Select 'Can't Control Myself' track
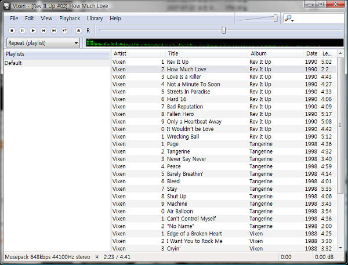Screen dimensions: 348x265 pos(224,219)
